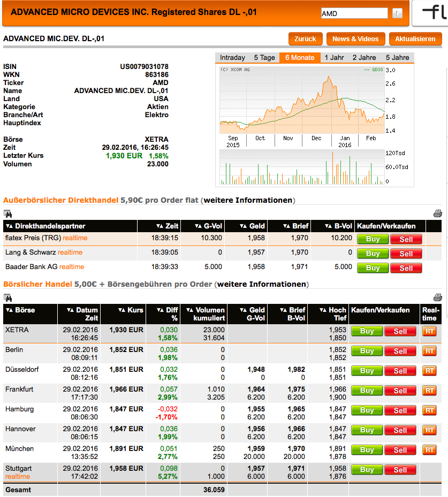Switch chart to 1 Jahr tab
The image size is (448, 497).
coord(334,58)
